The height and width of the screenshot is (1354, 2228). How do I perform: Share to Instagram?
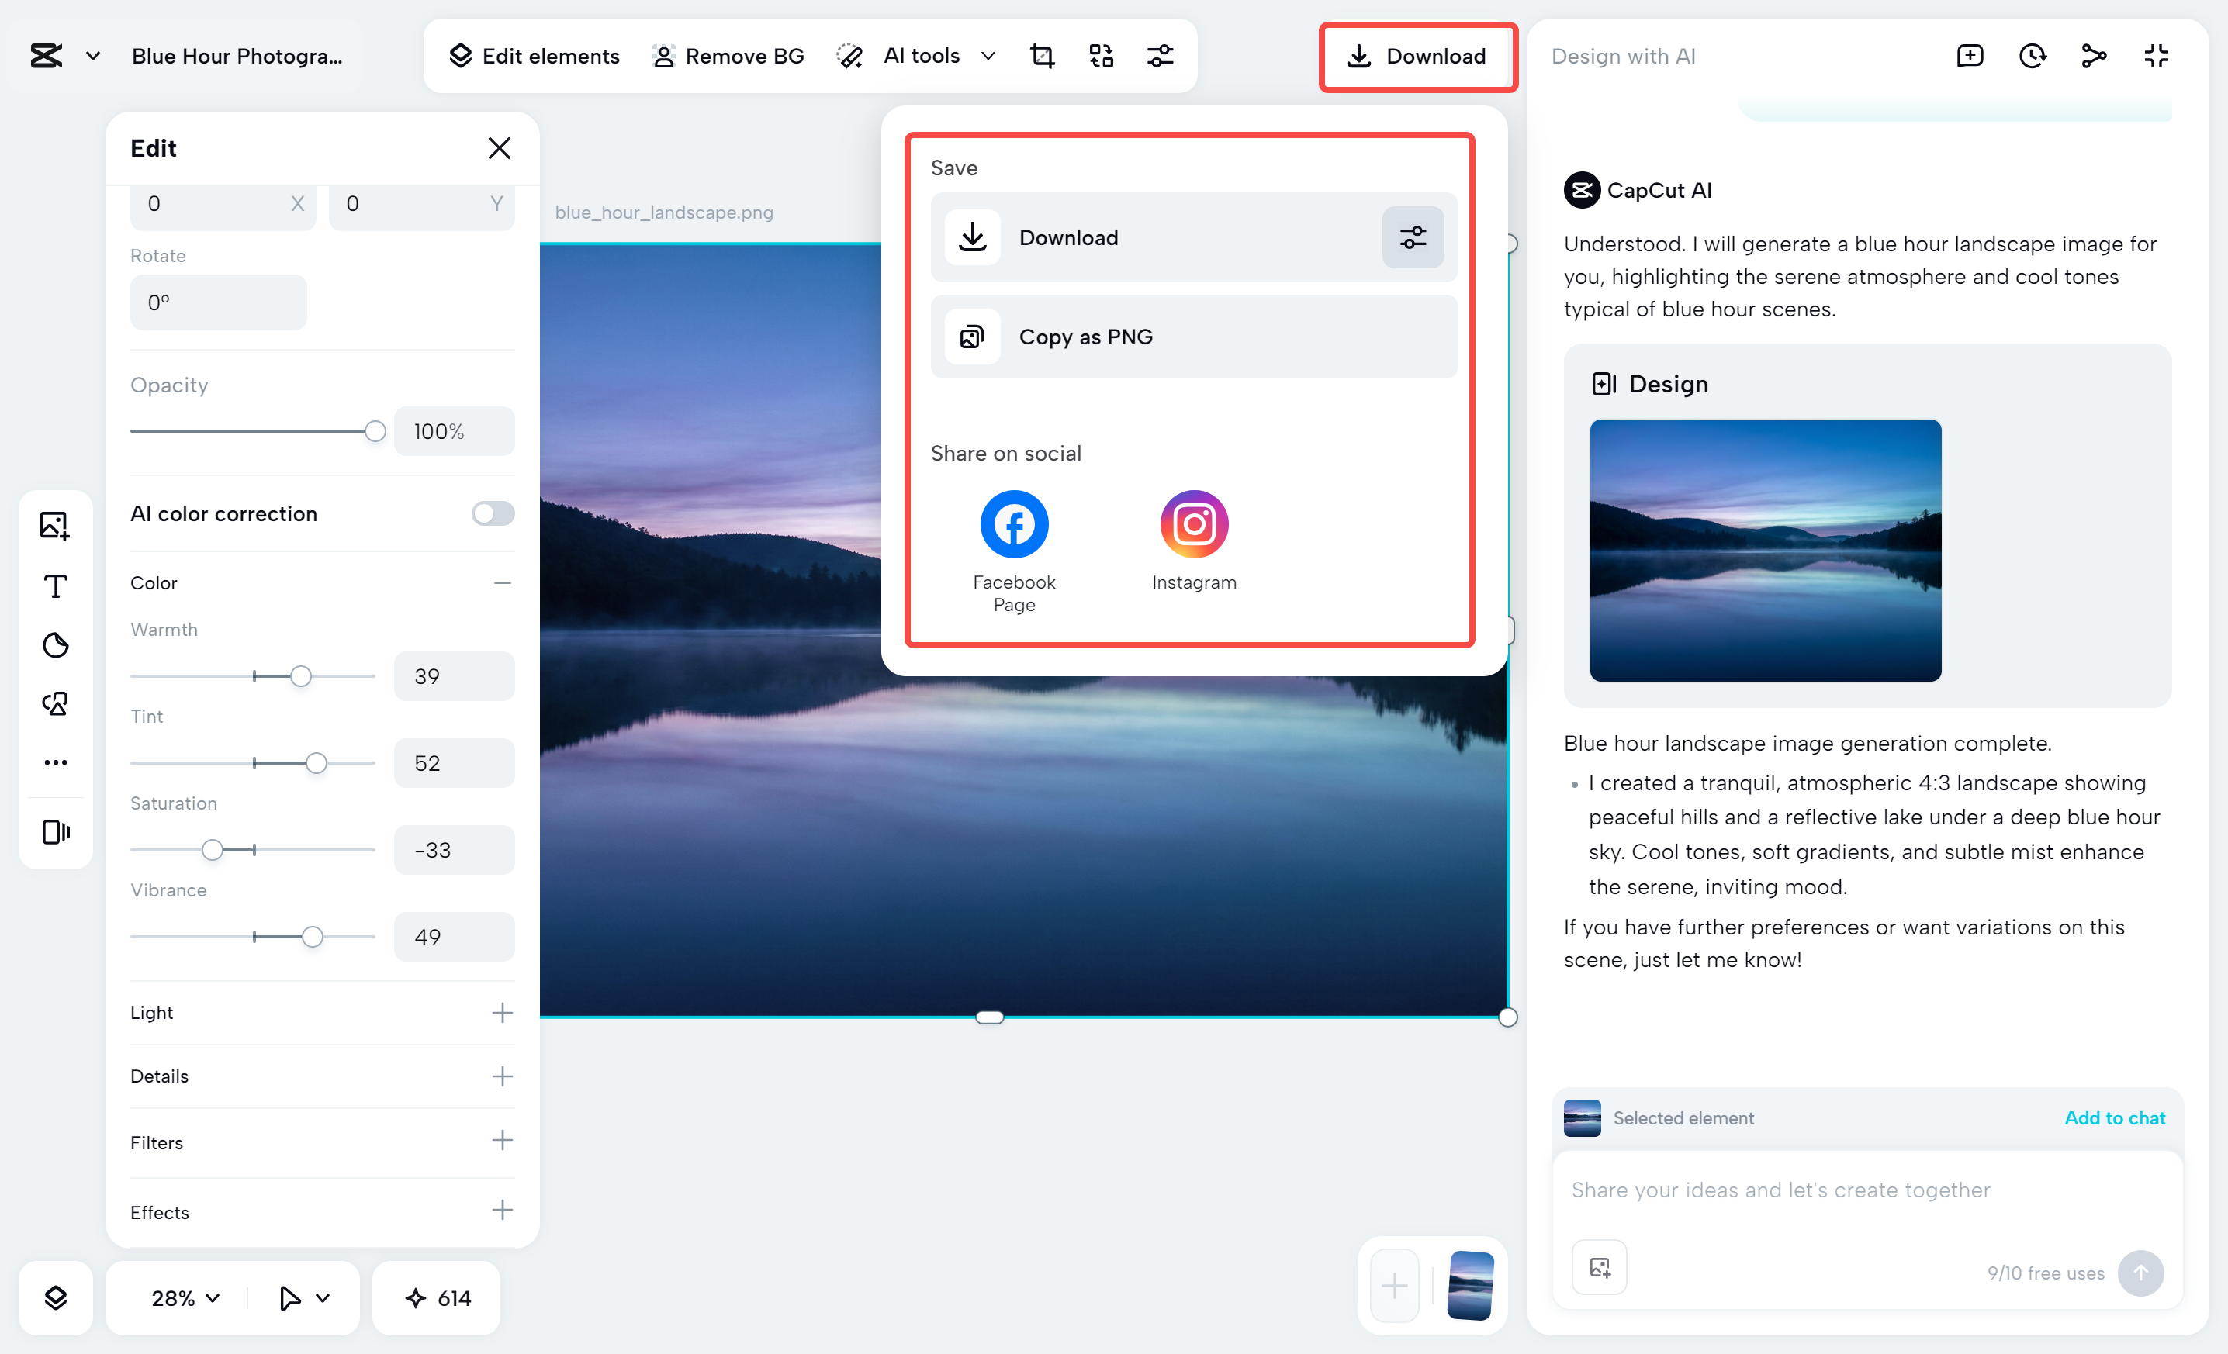pos(1194,524)
